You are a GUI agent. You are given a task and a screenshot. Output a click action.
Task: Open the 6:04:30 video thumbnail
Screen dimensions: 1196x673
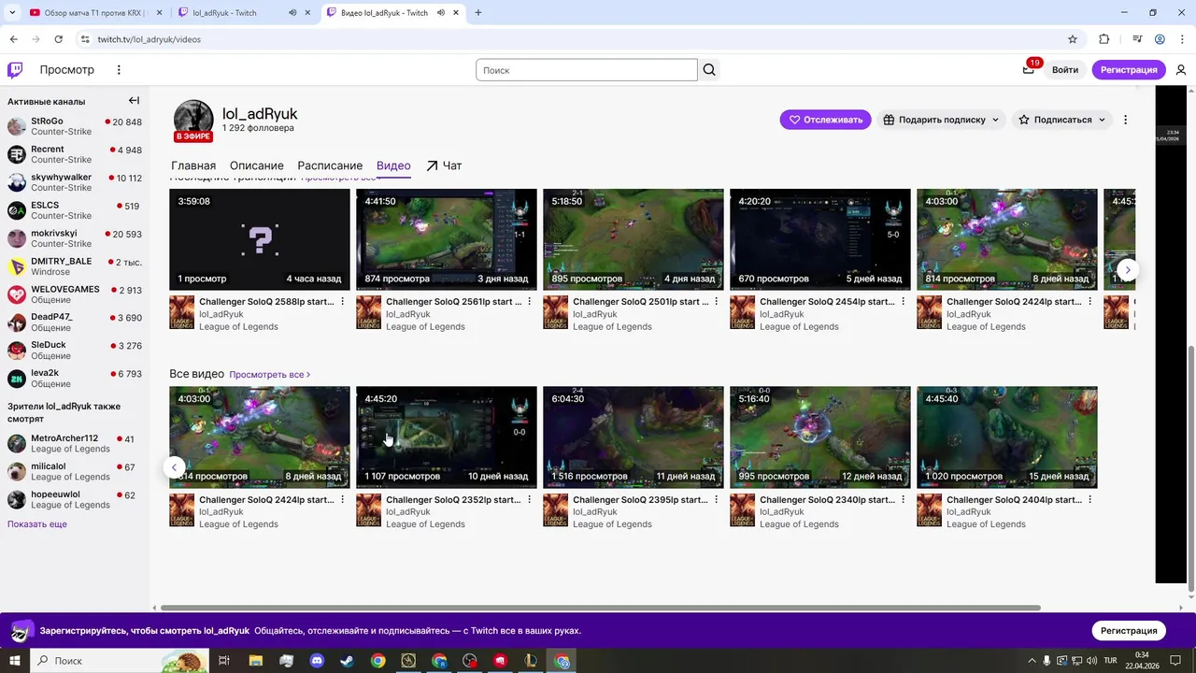(634, 437)
